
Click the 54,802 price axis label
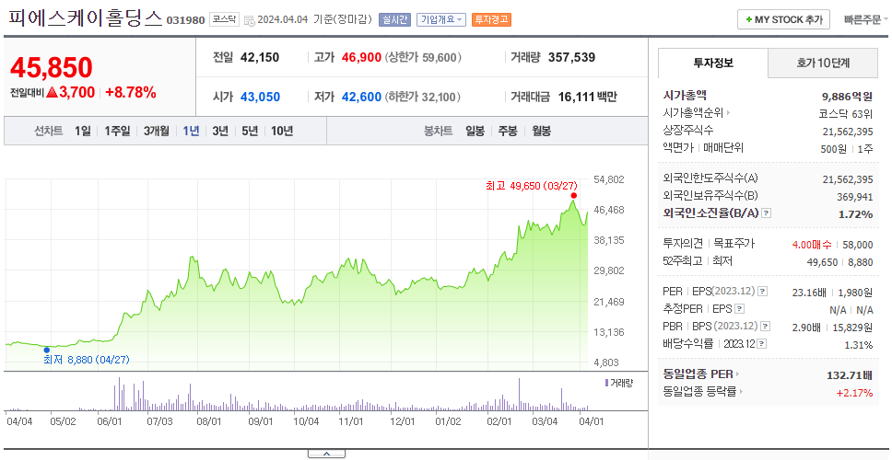pyautogui.click(x=609, y=179)
